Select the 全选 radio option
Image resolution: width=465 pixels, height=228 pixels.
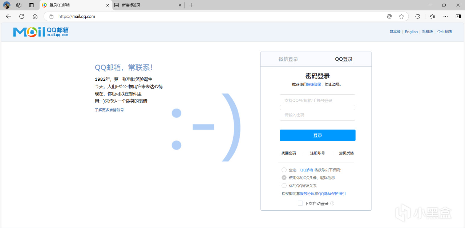[x=284, y=170]
